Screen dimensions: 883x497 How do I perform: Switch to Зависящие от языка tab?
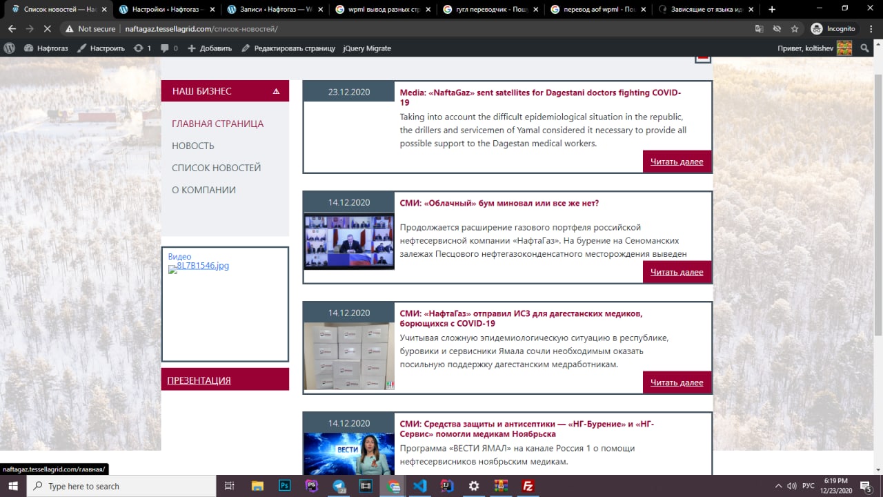click(x=702, y=10)
